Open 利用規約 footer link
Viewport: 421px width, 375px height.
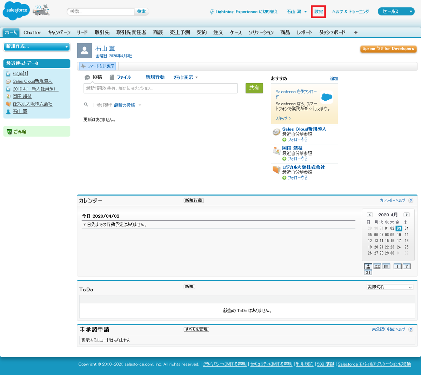coord(305,364)
